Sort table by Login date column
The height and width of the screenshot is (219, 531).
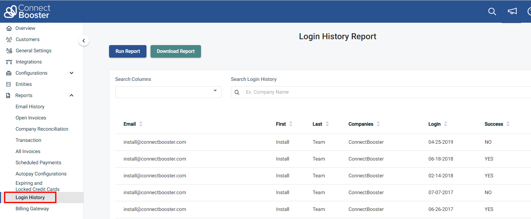pyautogui.click(x=446, y=124)
